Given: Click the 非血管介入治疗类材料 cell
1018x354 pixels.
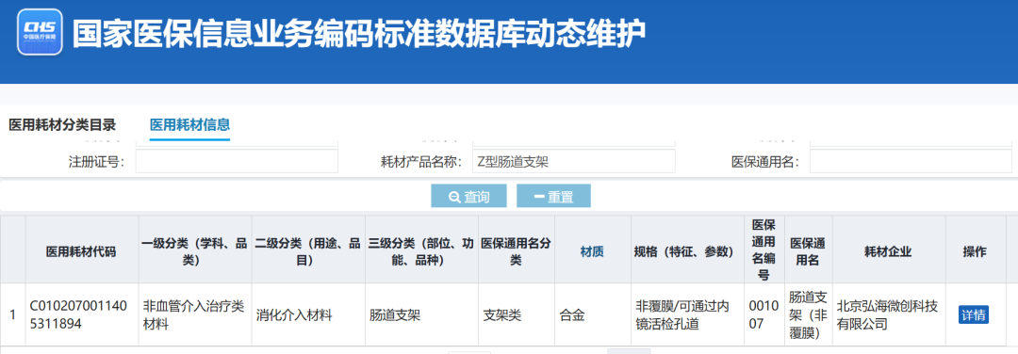Looking at the screenshot, I should click(x=194, y=315).
